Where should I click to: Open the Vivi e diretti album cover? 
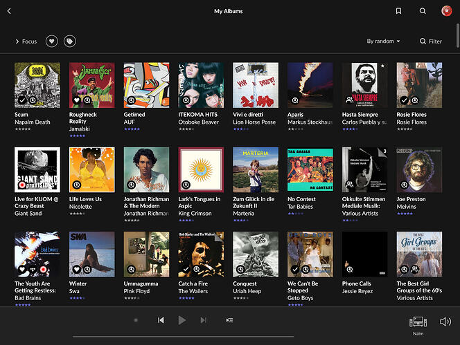(x=256, y=85)
